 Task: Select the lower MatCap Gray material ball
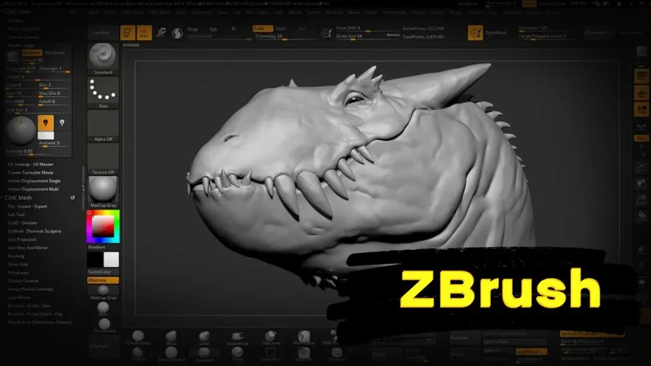103,292
